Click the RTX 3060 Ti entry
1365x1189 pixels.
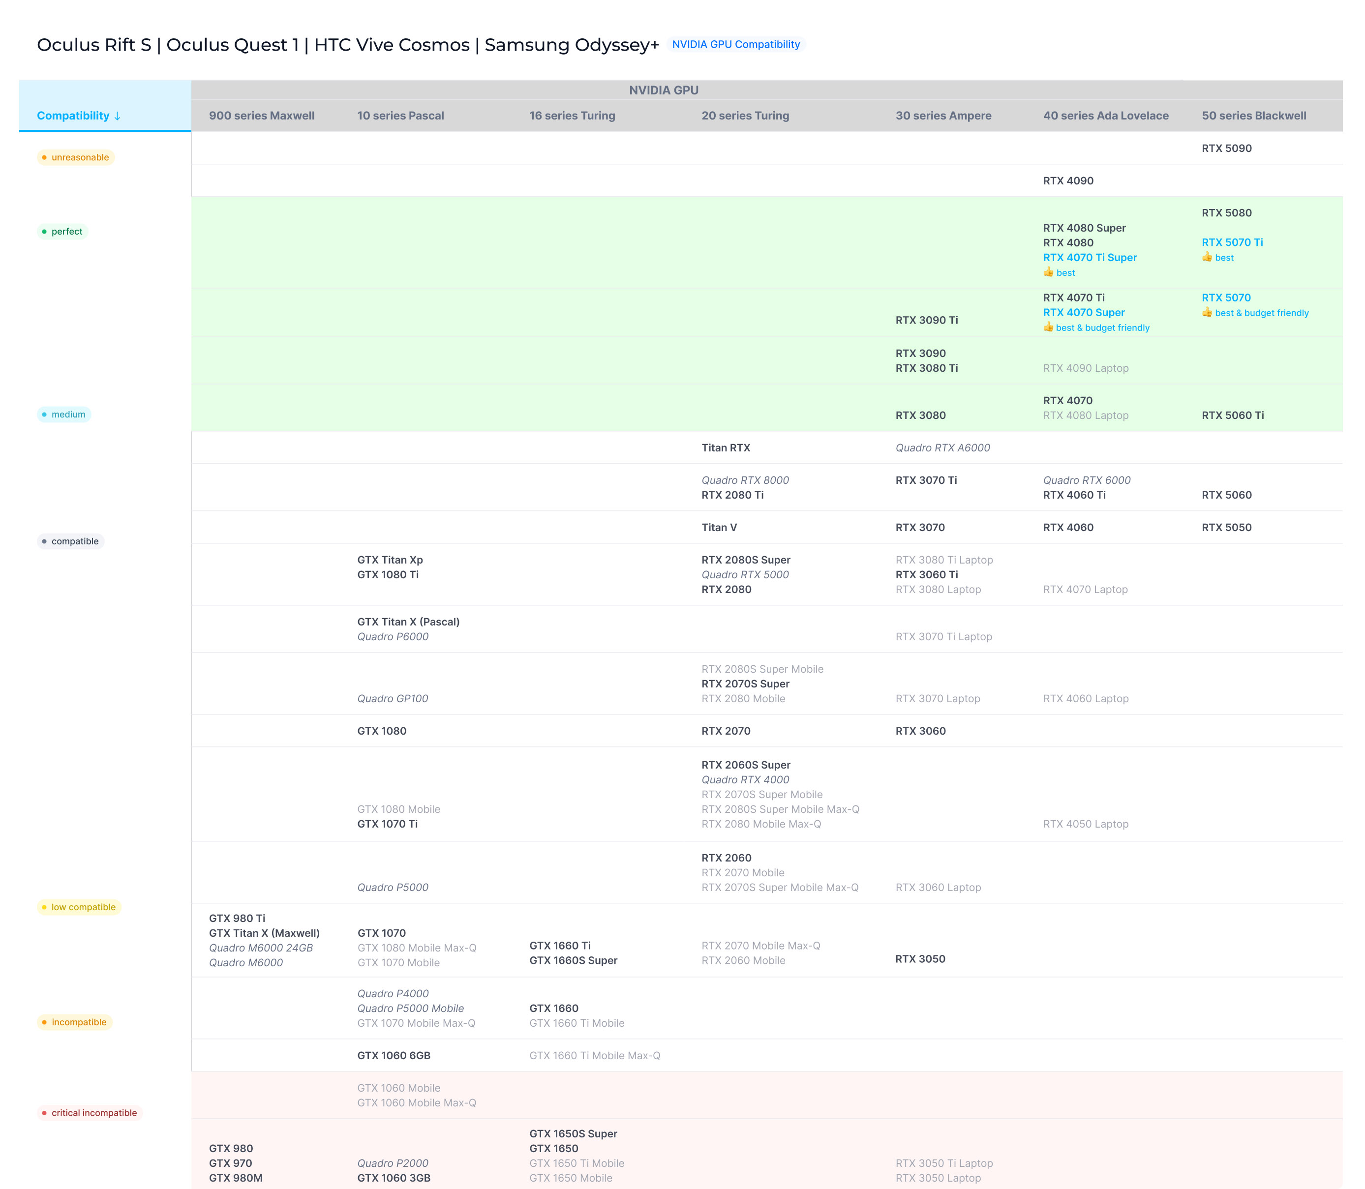pyautogui.click(x=926, y=575)
